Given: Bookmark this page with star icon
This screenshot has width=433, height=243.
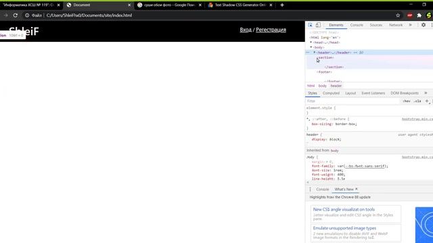Looking at the screenshot, I should tap(398, 16).
